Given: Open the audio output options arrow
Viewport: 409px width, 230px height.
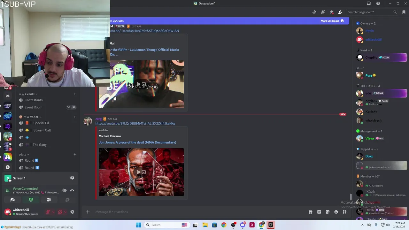Looking at the screenshot, I should pyautogui.click(x=65, y=212).
